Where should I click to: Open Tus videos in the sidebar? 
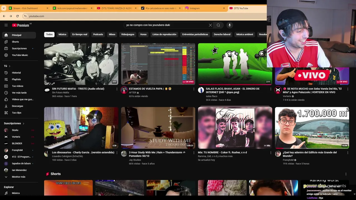tap(19, 86)
